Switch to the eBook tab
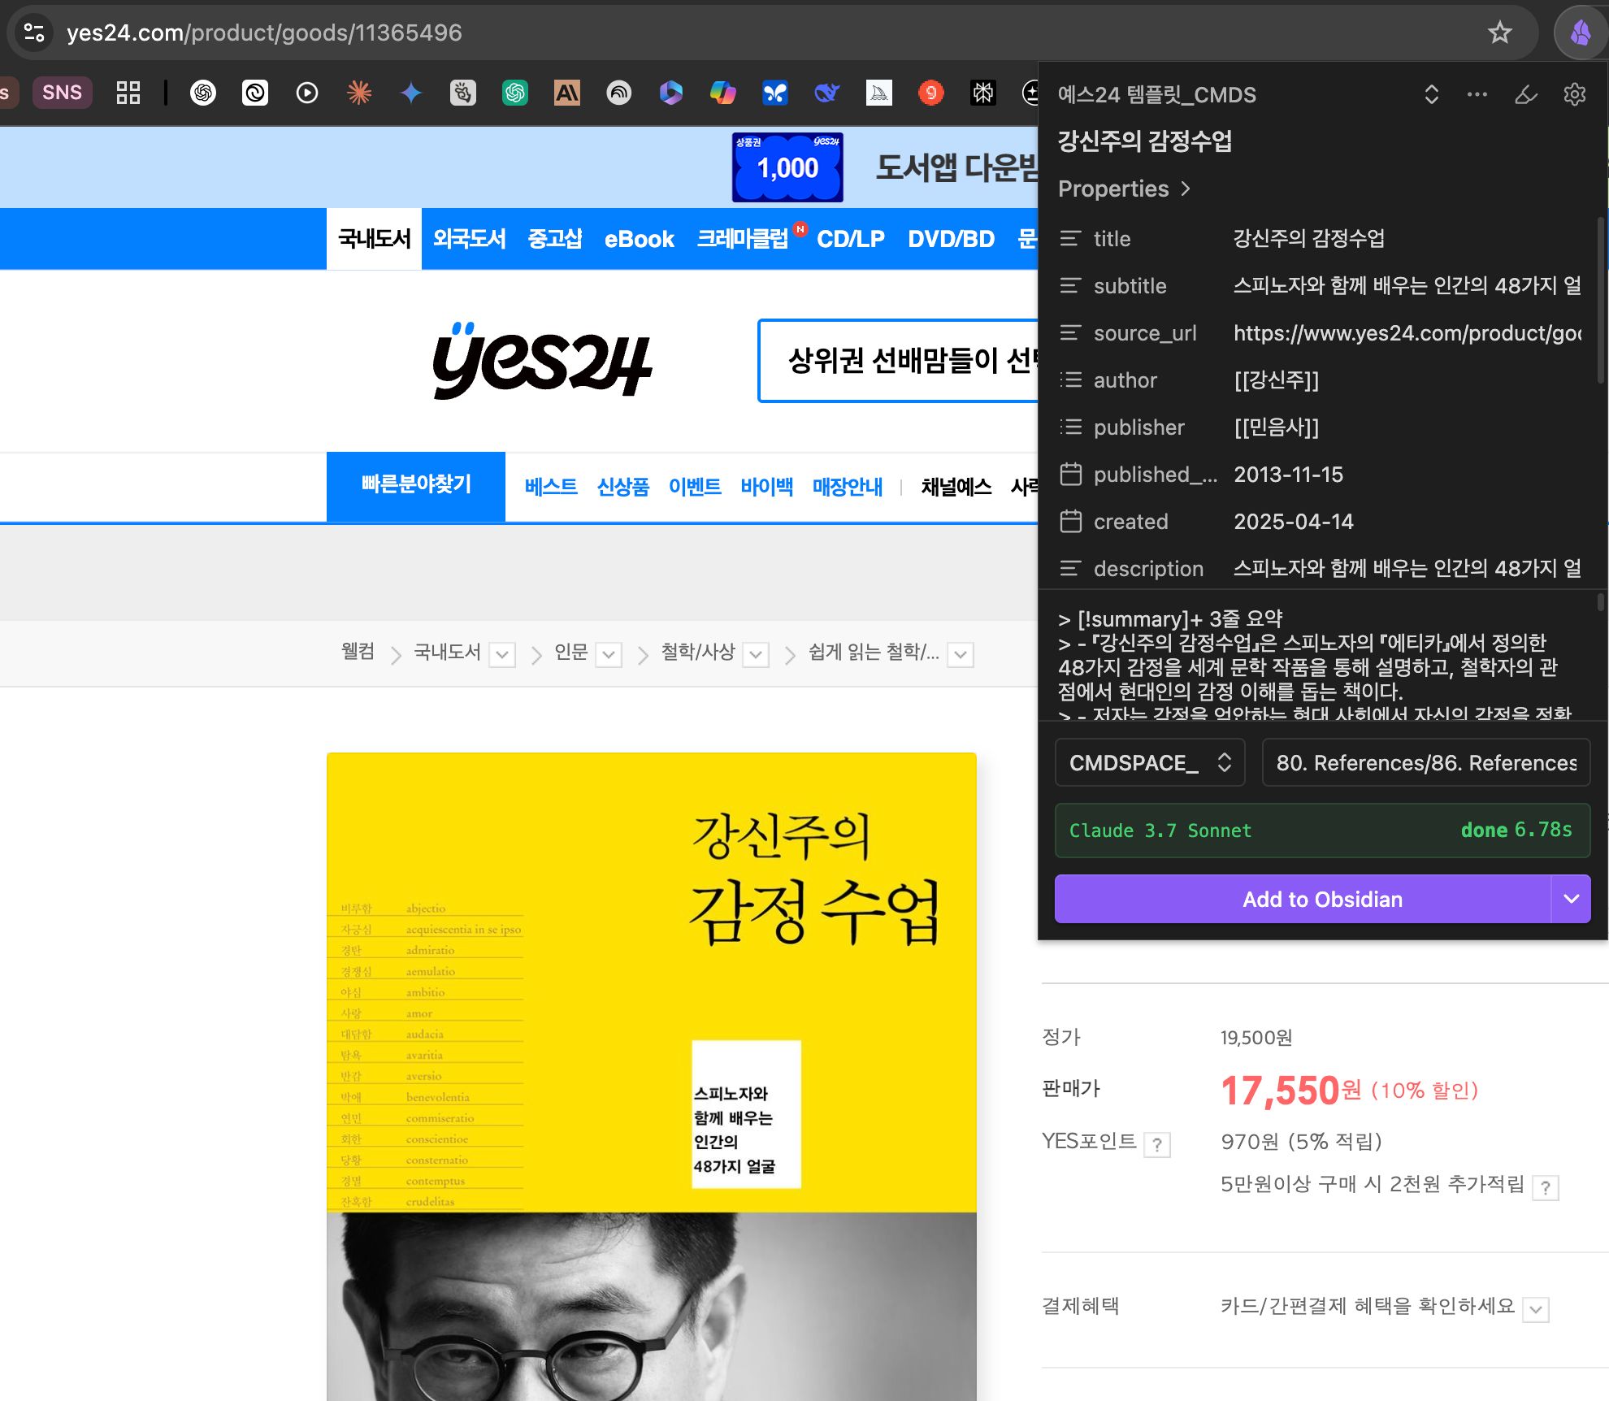1609x1401 pixels. click(640, 238)
